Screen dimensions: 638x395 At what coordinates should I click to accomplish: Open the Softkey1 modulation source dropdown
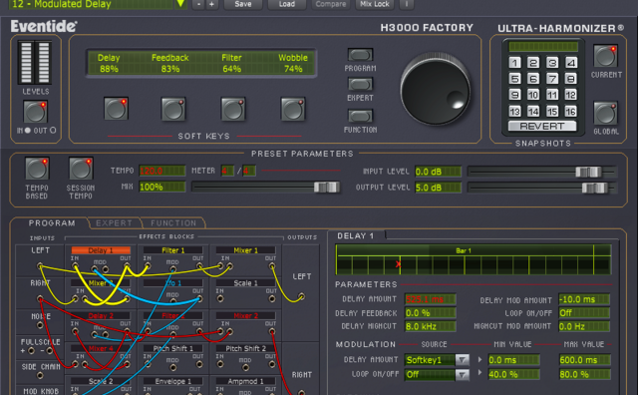pyautogui.click(x=463, y=360)
